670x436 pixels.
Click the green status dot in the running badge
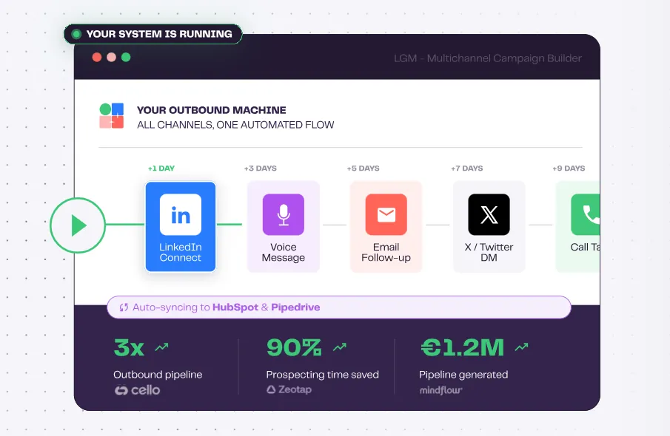point(76,34)
